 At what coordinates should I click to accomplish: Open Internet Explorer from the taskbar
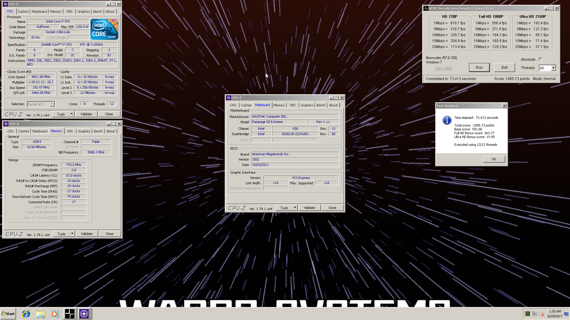(26, 314)
